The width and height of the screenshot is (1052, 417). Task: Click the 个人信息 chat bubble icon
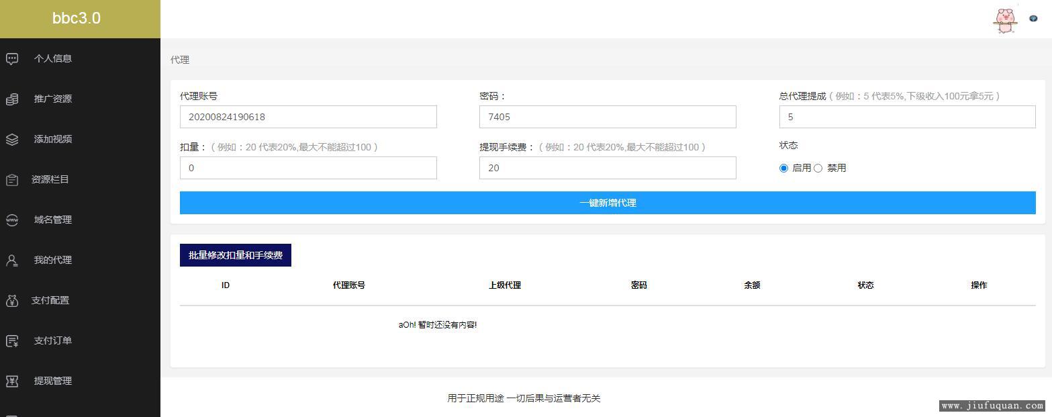click(x=12, y=59)
